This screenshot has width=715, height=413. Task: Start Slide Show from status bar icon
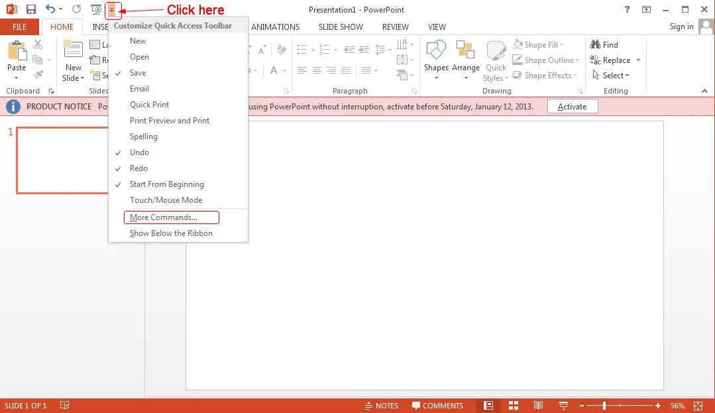point(563,405)
